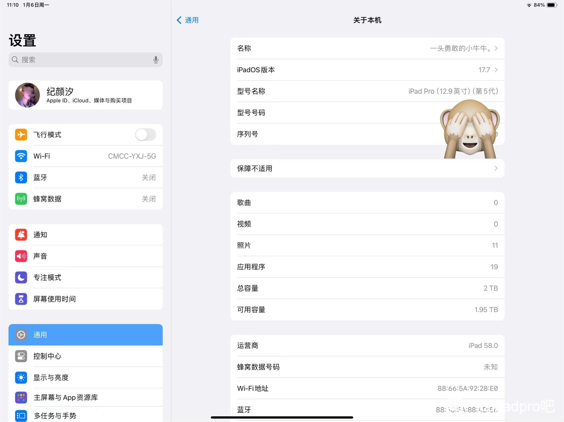This screenshot has width=564, height=422.
Task: Tap the 蜂窝数据号码 未知 row
Action: [x=367, y=367]
